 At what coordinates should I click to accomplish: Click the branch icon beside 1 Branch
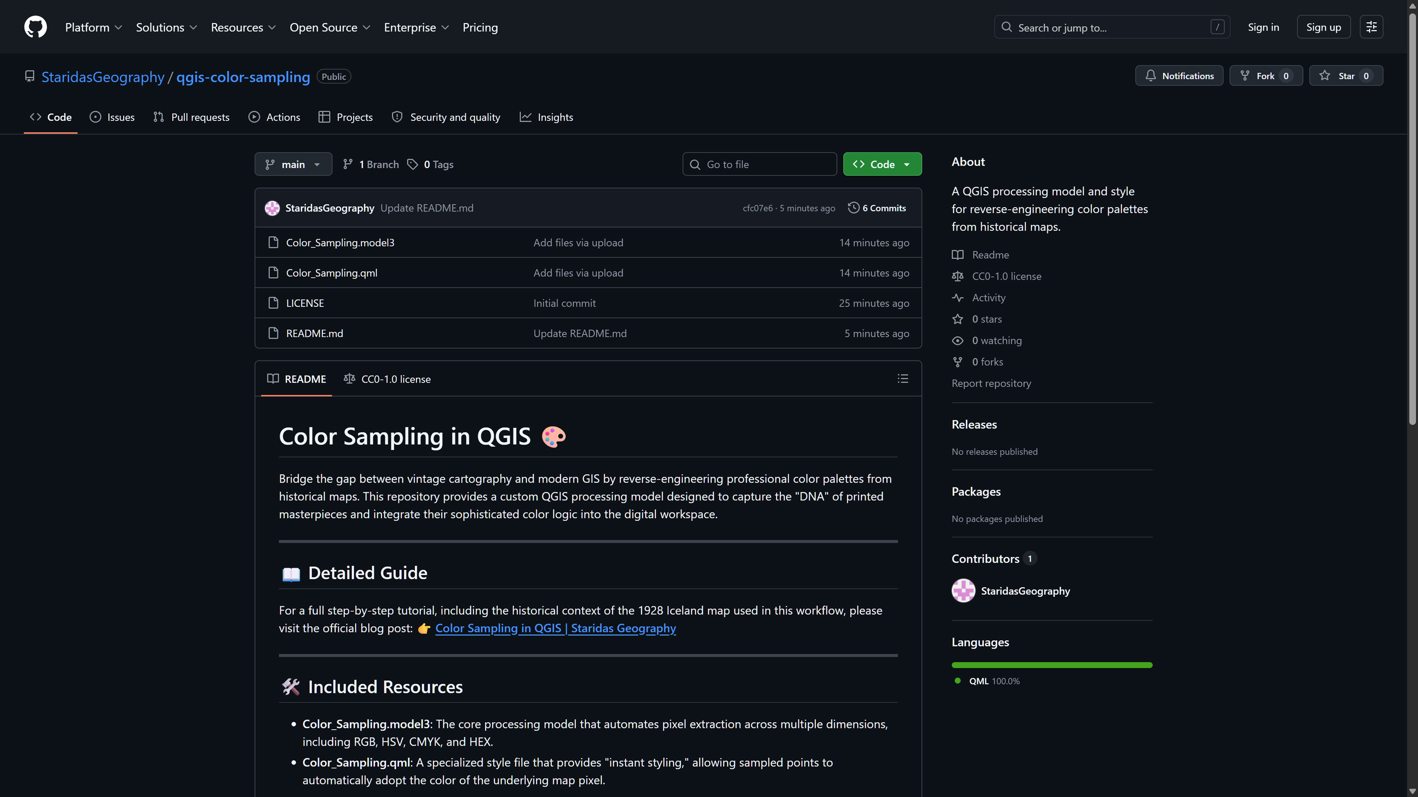tap(347, 164)
